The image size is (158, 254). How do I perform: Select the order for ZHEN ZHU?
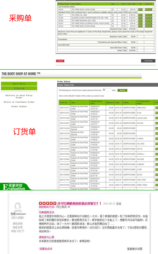coord(156,108)
